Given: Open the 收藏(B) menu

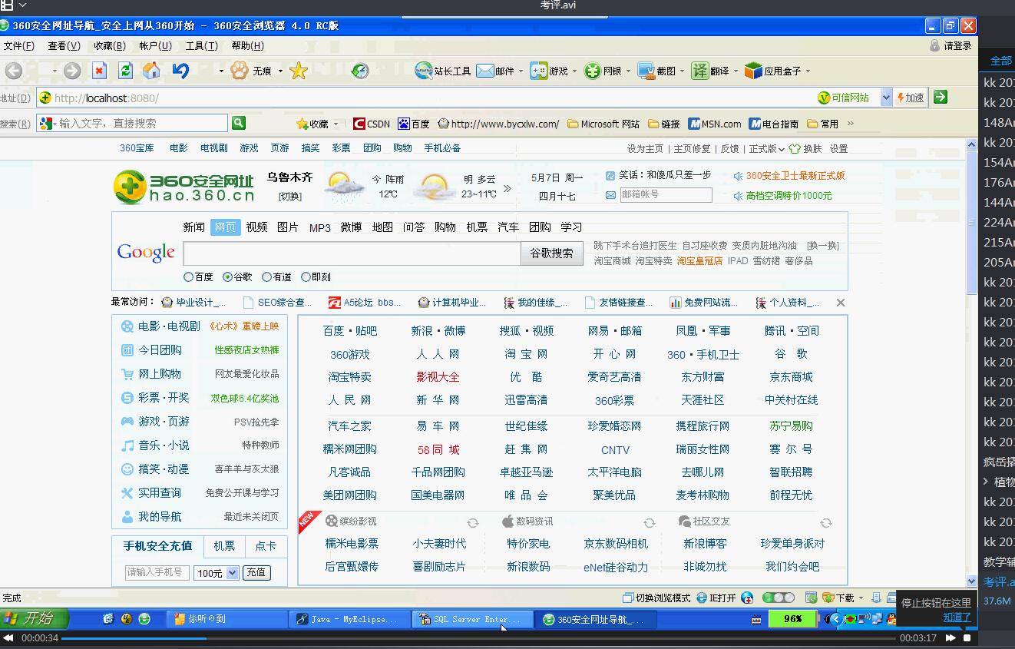Looking at the screenshot, I should (110, 46).
